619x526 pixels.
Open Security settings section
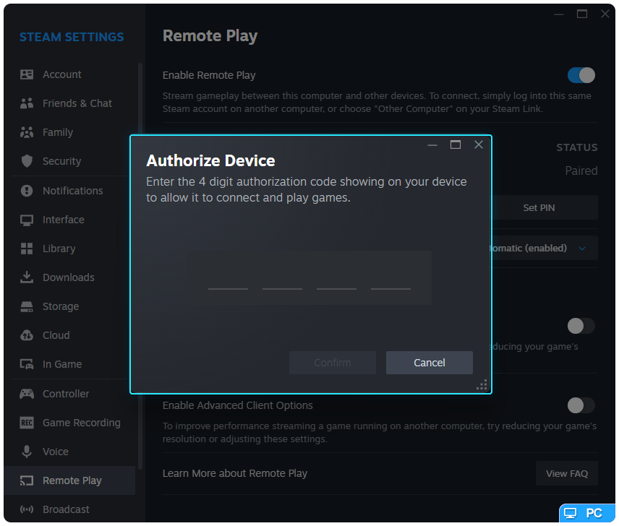click(69, 161)
